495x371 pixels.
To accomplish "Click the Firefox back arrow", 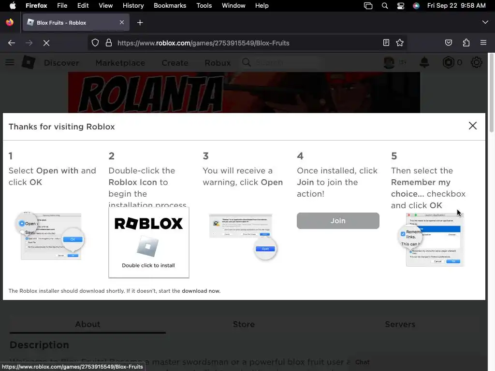I will pos(12,43).
